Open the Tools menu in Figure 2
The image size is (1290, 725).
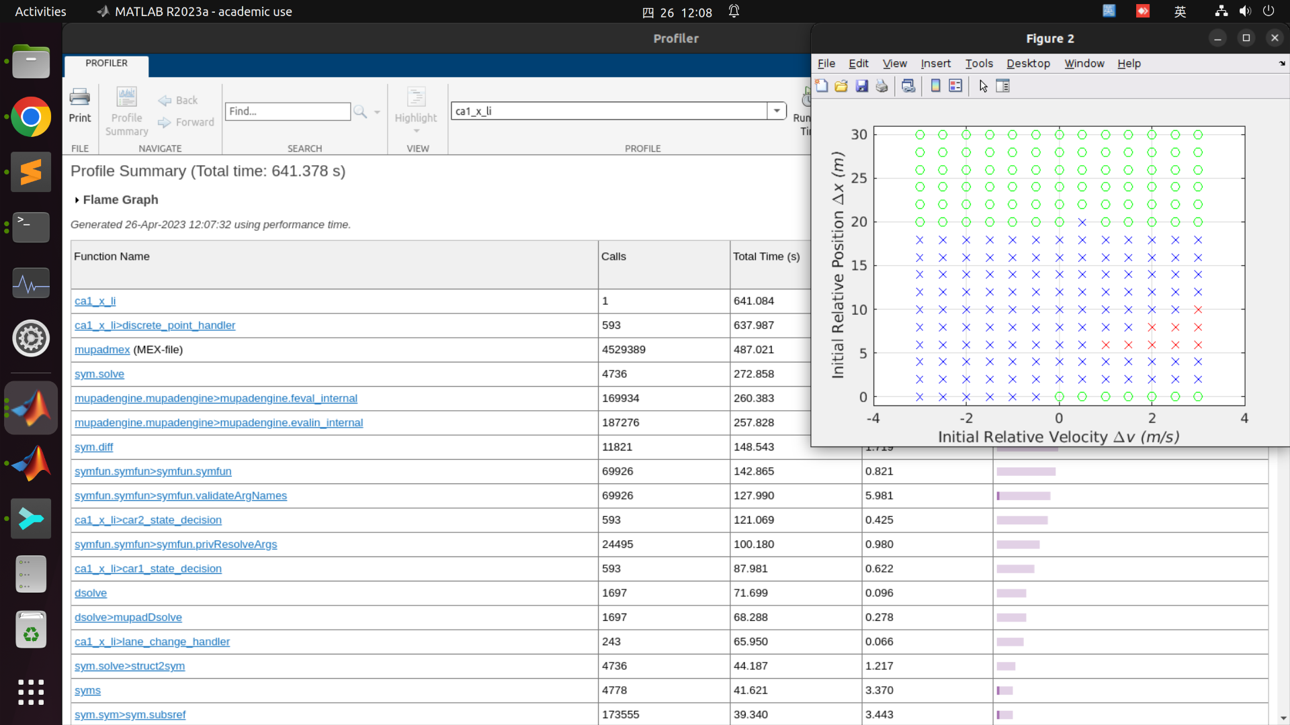[978, 63]
